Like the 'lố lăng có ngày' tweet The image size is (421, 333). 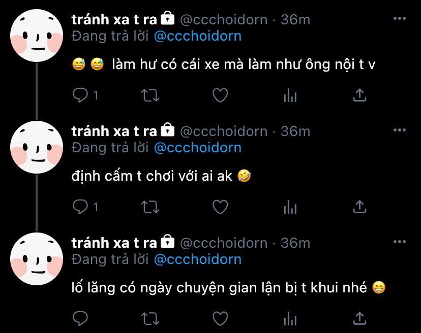[x=220, y=318]
